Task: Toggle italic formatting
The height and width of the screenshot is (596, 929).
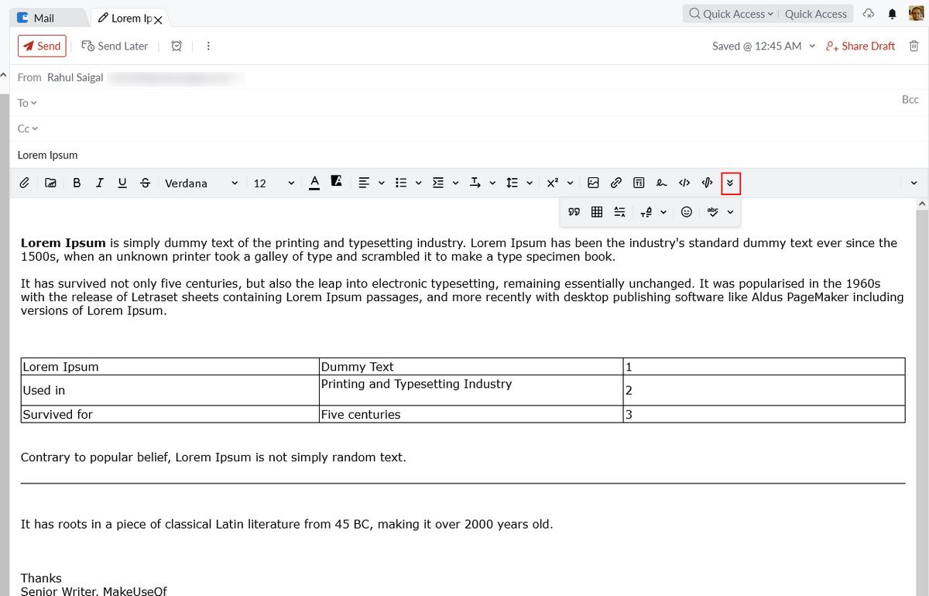Action: [x=99, y=183]
